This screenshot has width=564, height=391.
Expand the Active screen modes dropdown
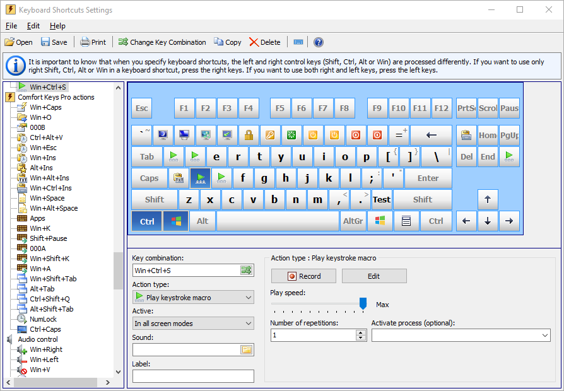pyautogui.click(x=192, y=324)
